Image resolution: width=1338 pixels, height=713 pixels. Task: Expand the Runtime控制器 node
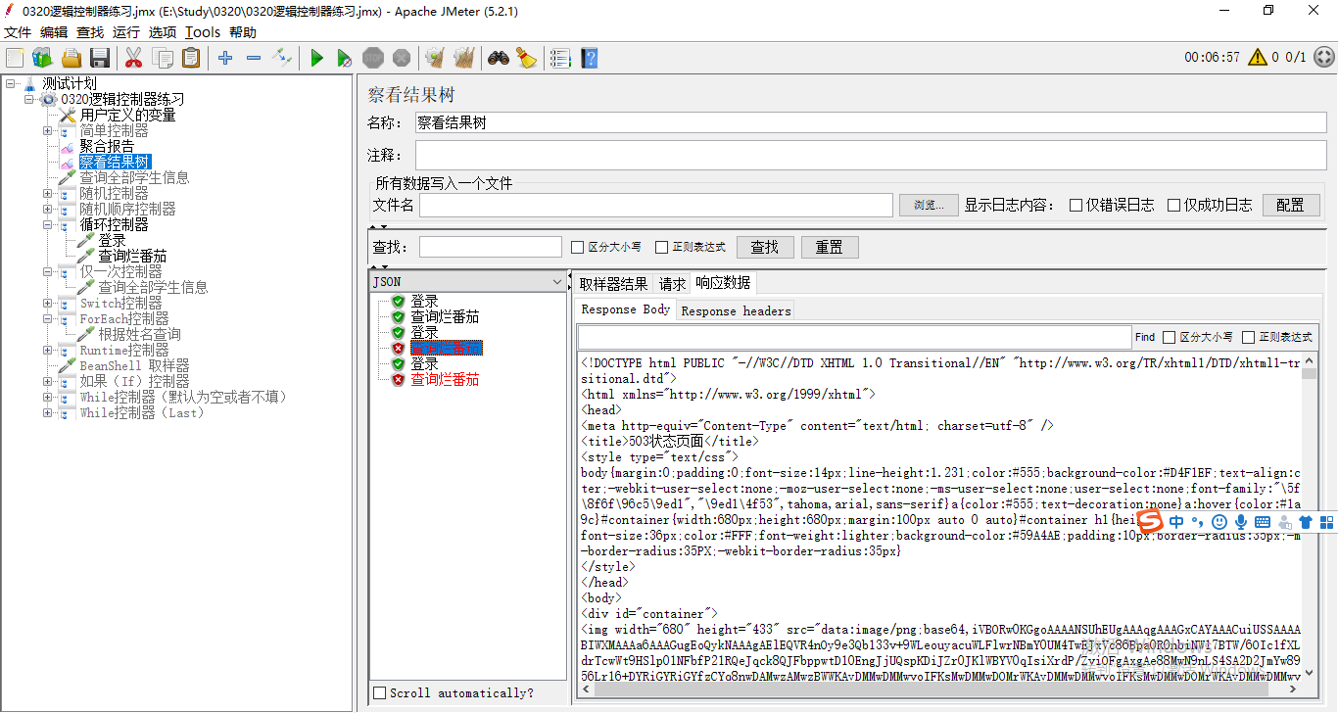47,350
